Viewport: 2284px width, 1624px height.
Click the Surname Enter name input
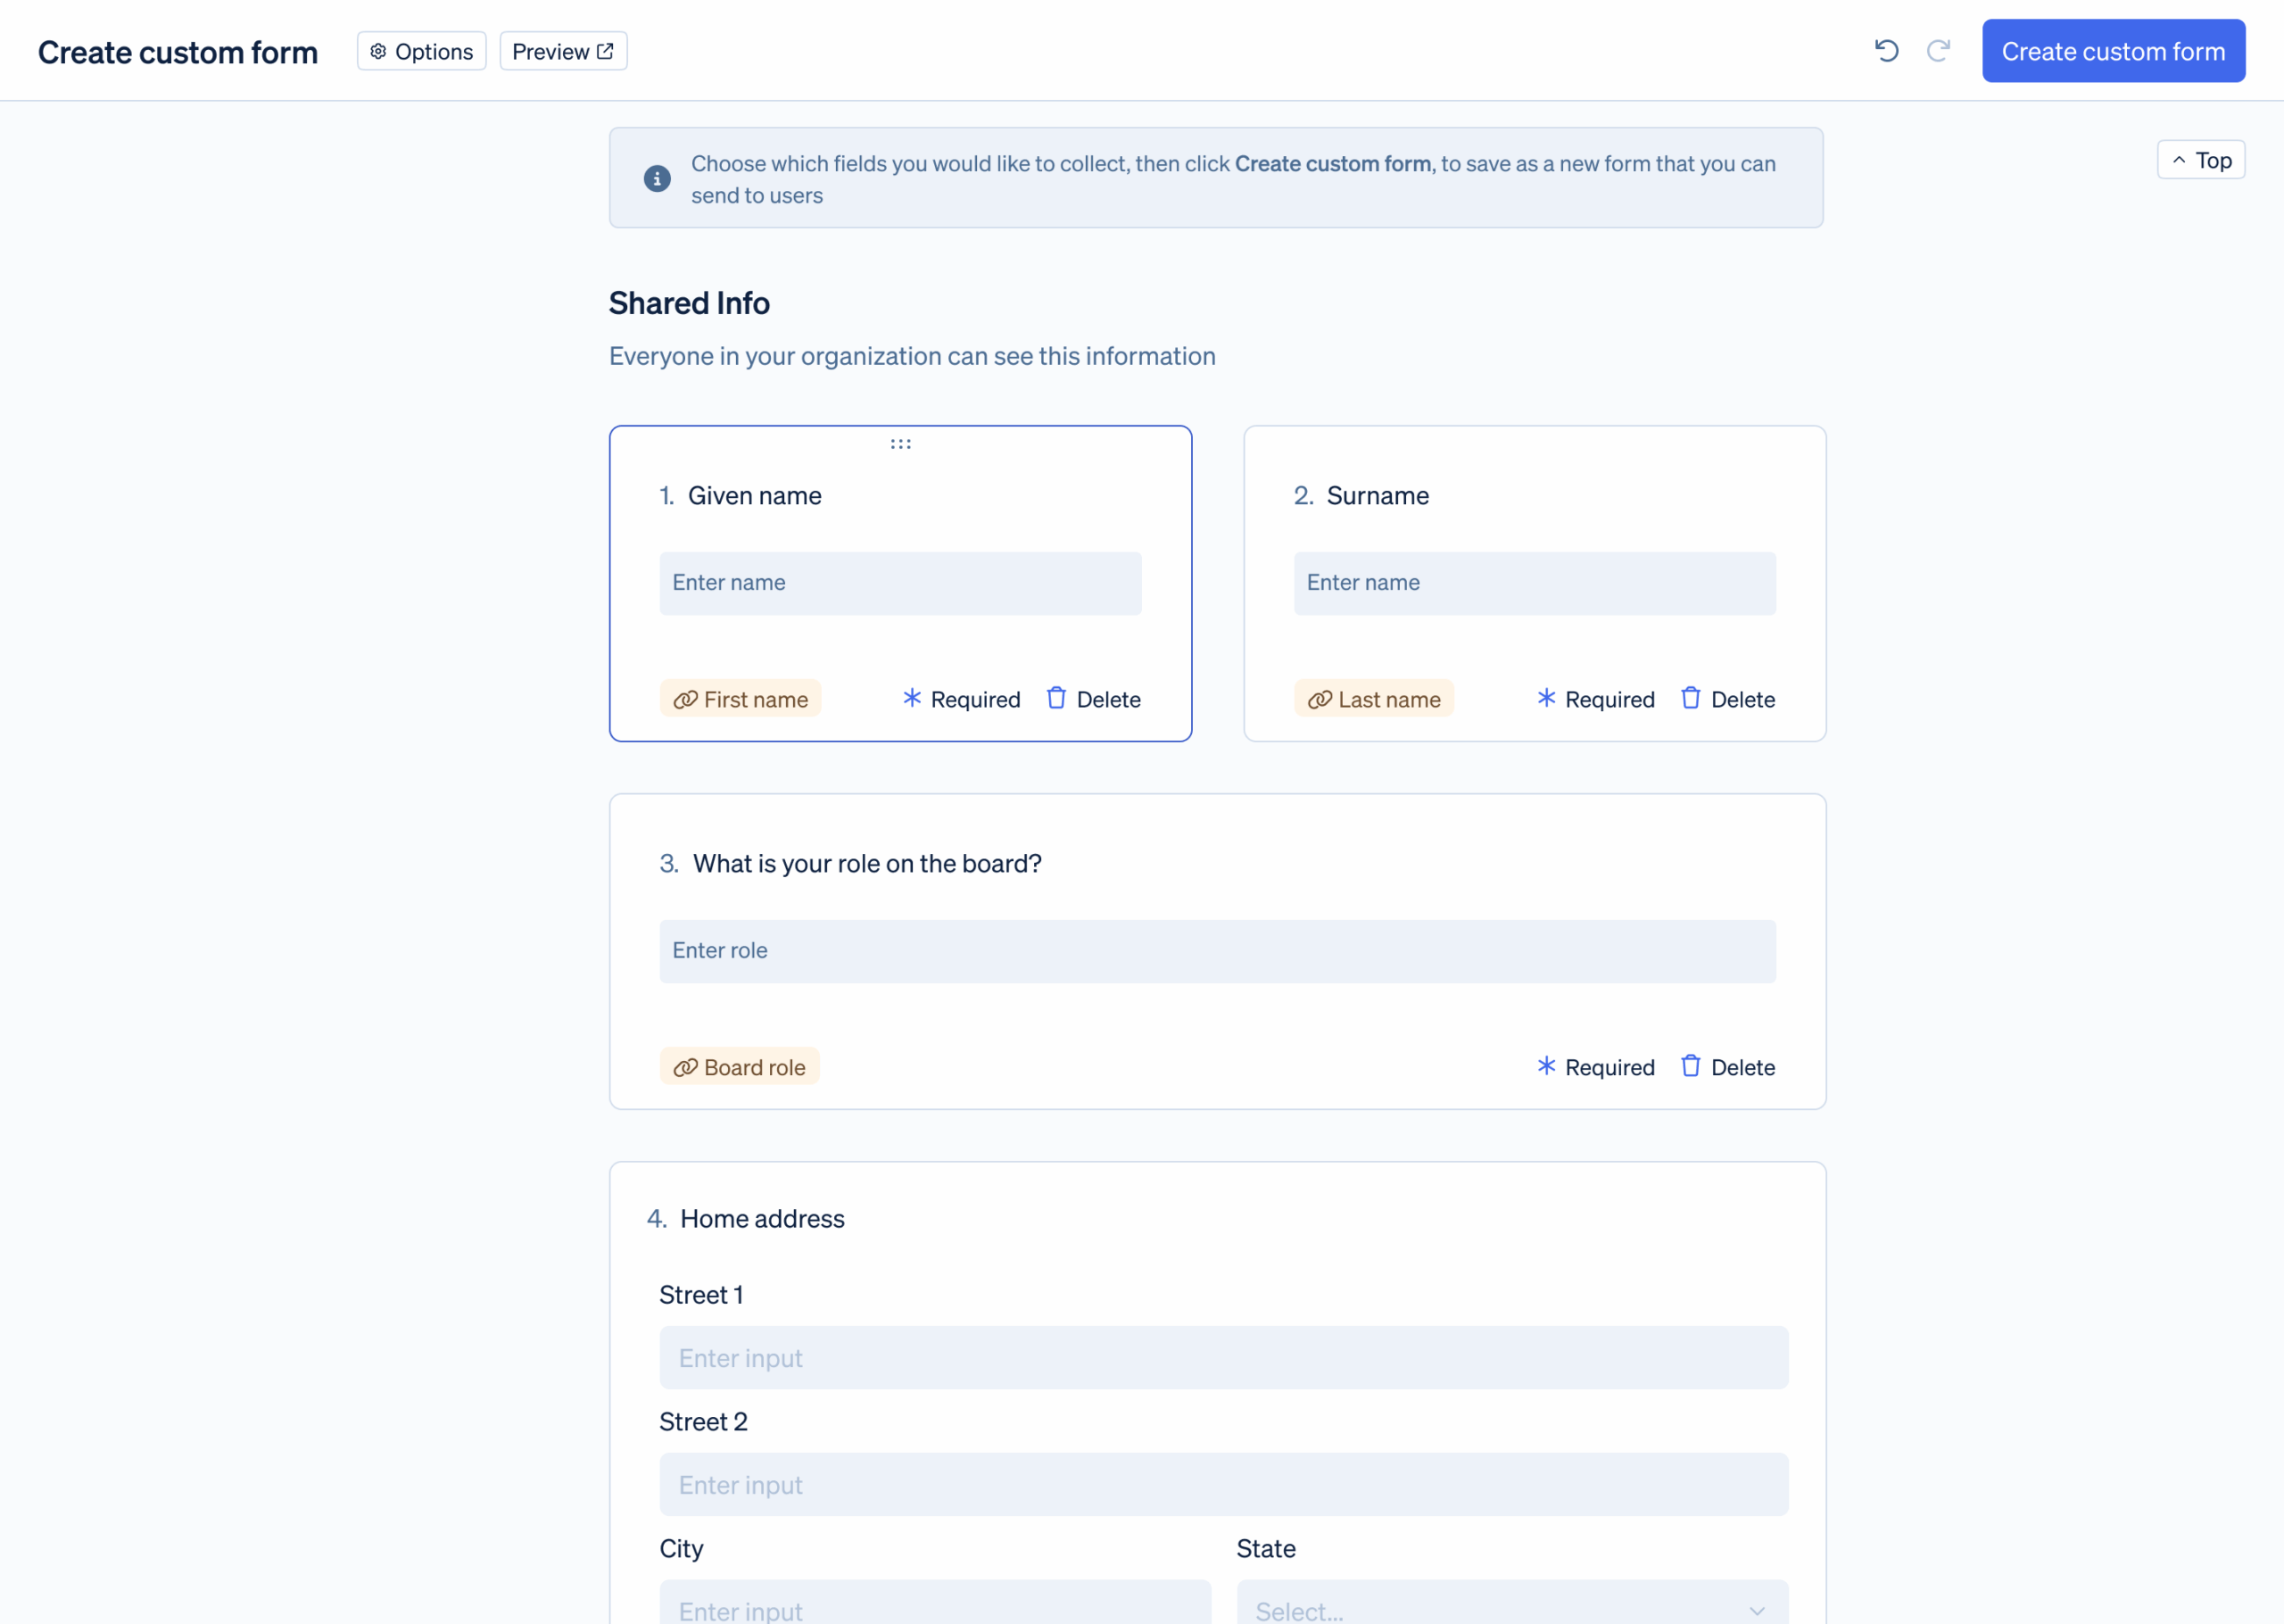click(1535, 583)
